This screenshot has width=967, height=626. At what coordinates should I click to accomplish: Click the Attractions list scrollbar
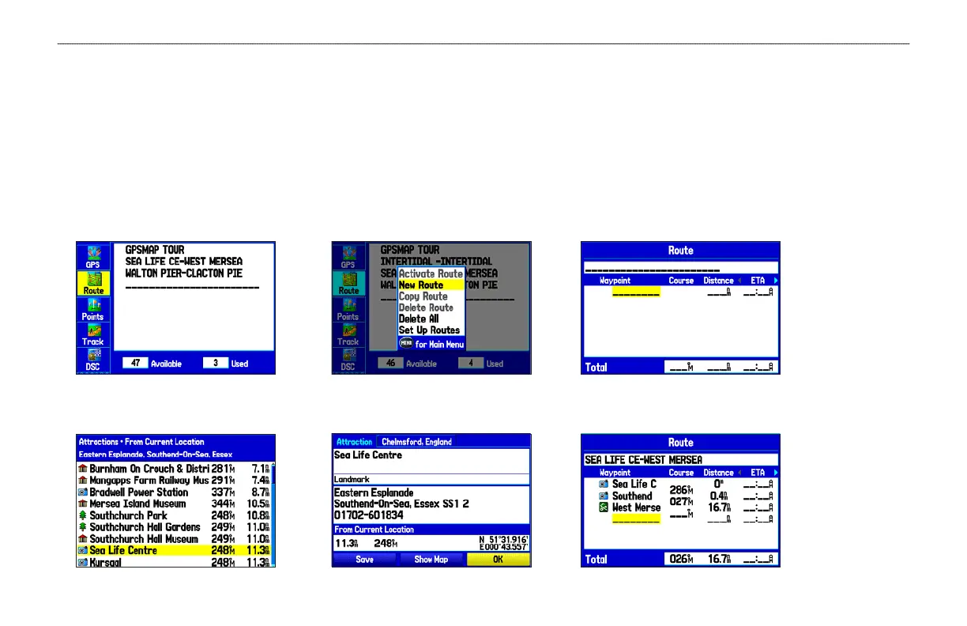click(273, 515)
